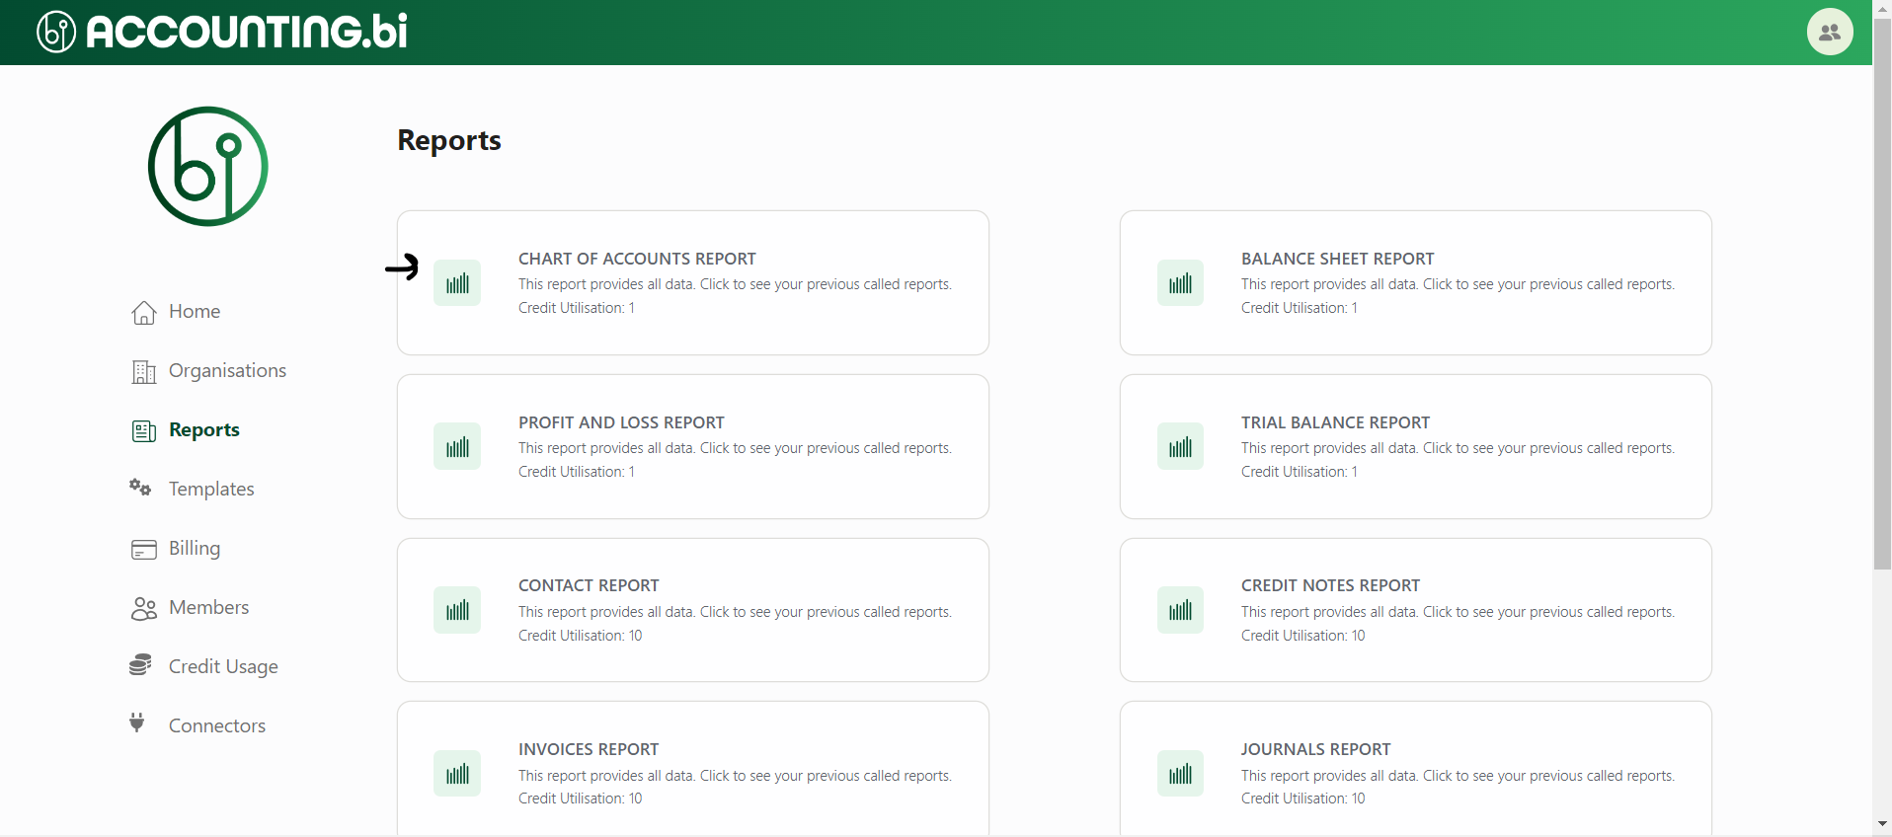Screen dimensions: 1892x837
Task: Open CREDIT NOTES REPORT title
Action: [1330, 585]
